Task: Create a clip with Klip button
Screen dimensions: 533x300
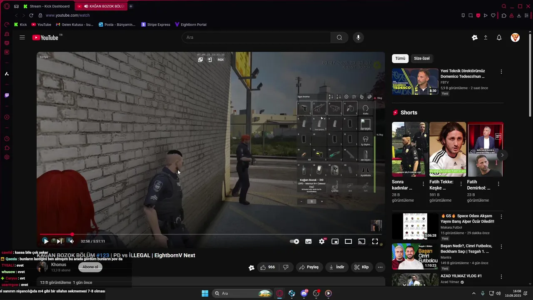Action: click(x=362, y=267)
